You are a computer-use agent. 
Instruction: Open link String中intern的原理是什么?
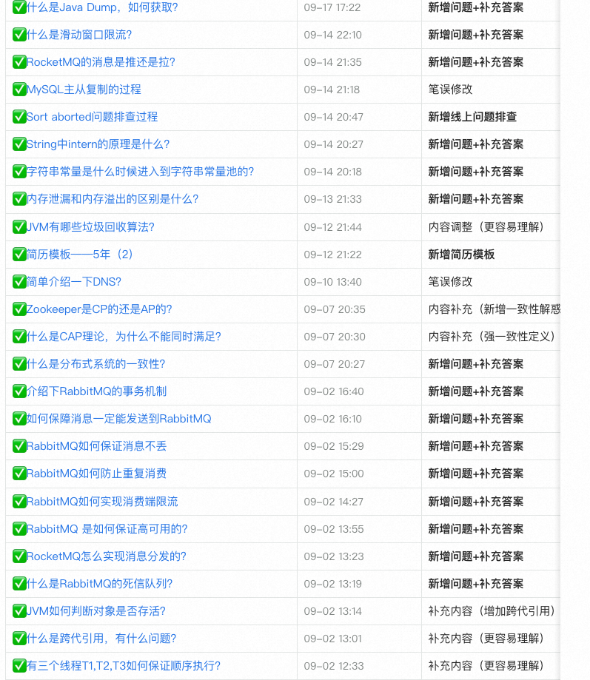(98, 144)
